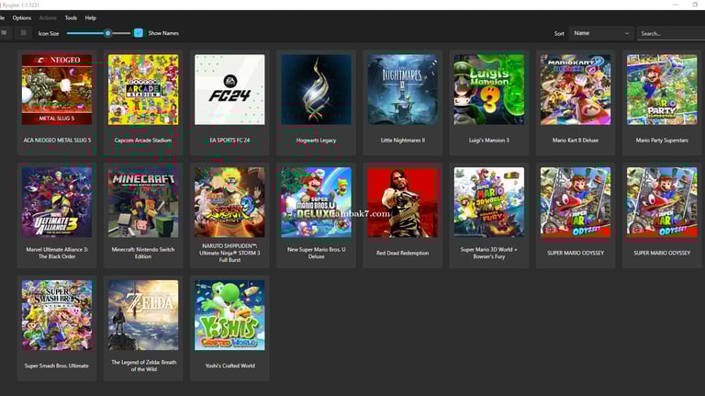Image resolution: width=705 pixels, height=396 pixels.
Task: Select Capcom Arcade Stadium game cover
Action: coord(143,89)
